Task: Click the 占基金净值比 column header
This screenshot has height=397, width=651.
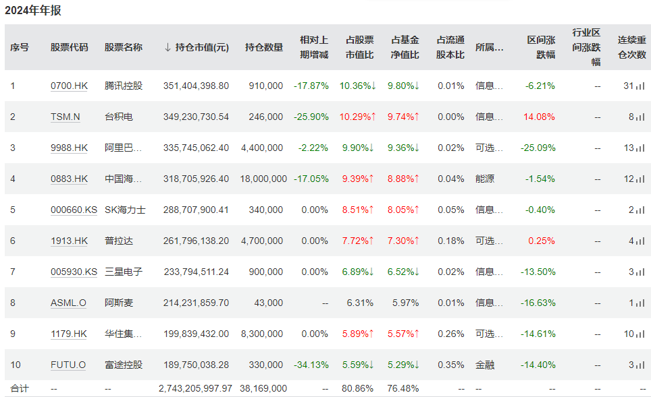Action: tap(405, 47)
